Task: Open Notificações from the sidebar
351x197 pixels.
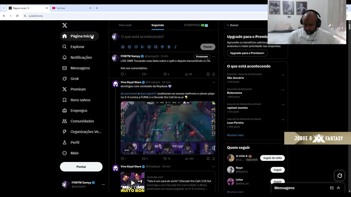Action: pyautogui.click(x=77, y=57)
